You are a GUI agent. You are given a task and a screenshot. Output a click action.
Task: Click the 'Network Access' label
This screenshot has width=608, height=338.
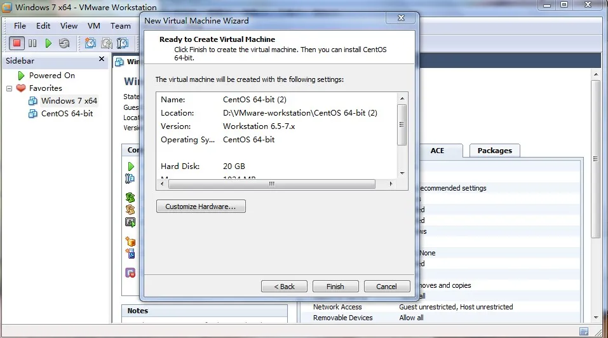pyautogui.click(x=337, y=307)
